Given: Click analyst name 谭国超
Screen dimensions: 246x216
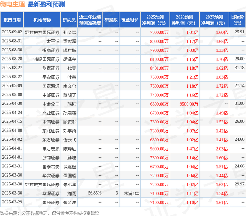Looking at the screenshot, I should 70,176.
